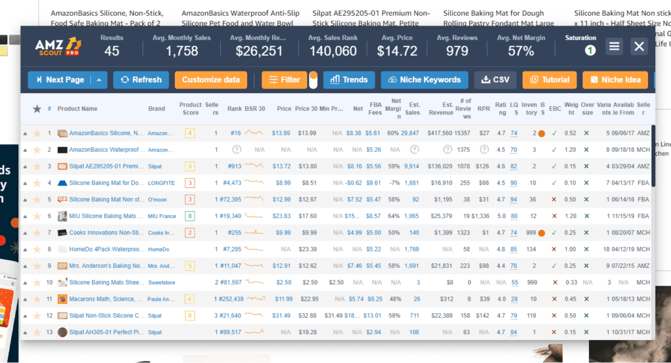Image resolution: width=671 pixels, height=363 pixels.
Task: Star the Macarons Math, Science row
Action: pyautogui.click(x=37, y=299)
